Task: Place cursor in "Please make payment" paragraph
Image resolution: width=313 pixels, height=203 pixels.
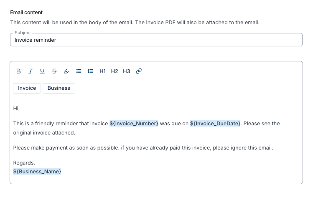Action: (x=143, y=148)
